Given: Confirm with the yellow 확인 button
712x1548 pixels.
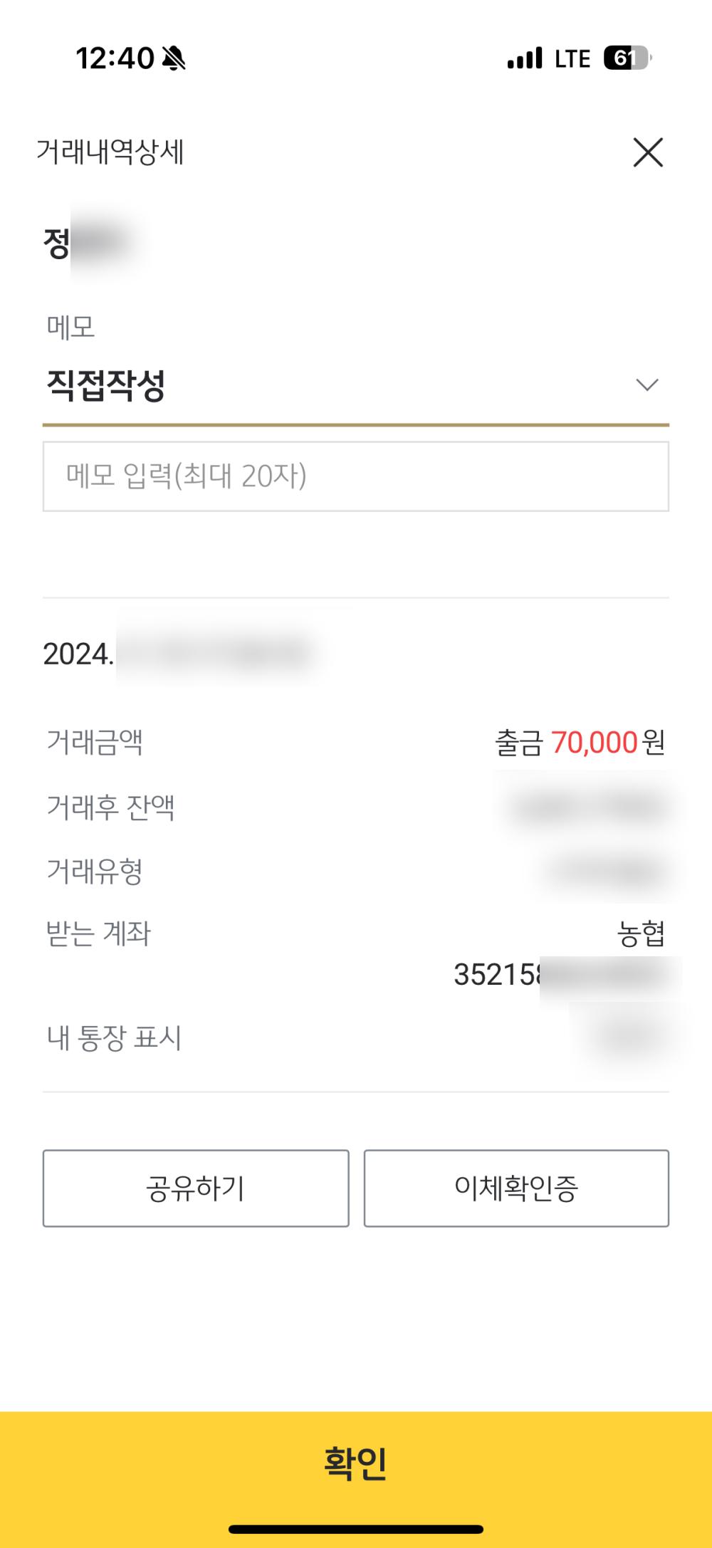Looking at the screenshot, I should (x=356, y=1464).
